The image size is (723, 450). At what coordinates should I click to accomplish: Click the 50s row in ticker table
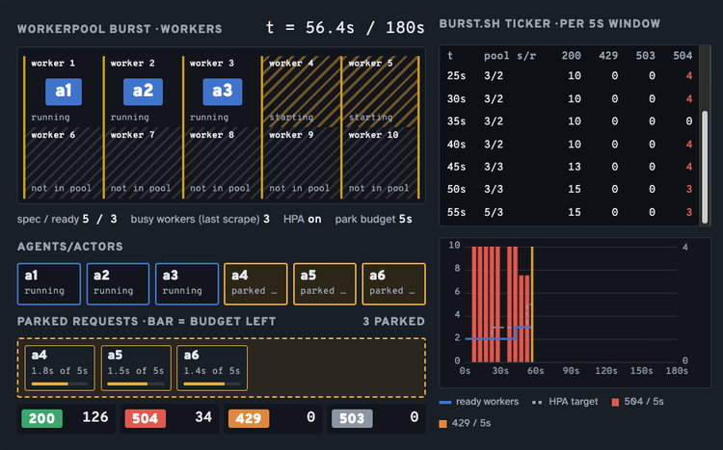pos(570,189)
